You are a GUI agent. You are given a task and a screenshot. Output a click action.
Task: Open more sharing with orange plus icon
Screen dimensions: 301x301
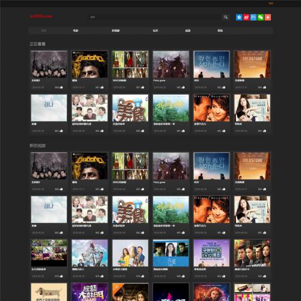coord(268,17)
